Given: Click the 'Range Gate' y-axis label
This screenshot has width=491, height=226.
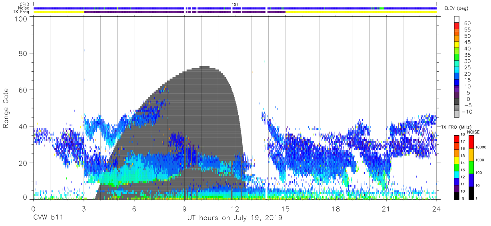Looking at the screenshot, I should [x=6, y=109].
